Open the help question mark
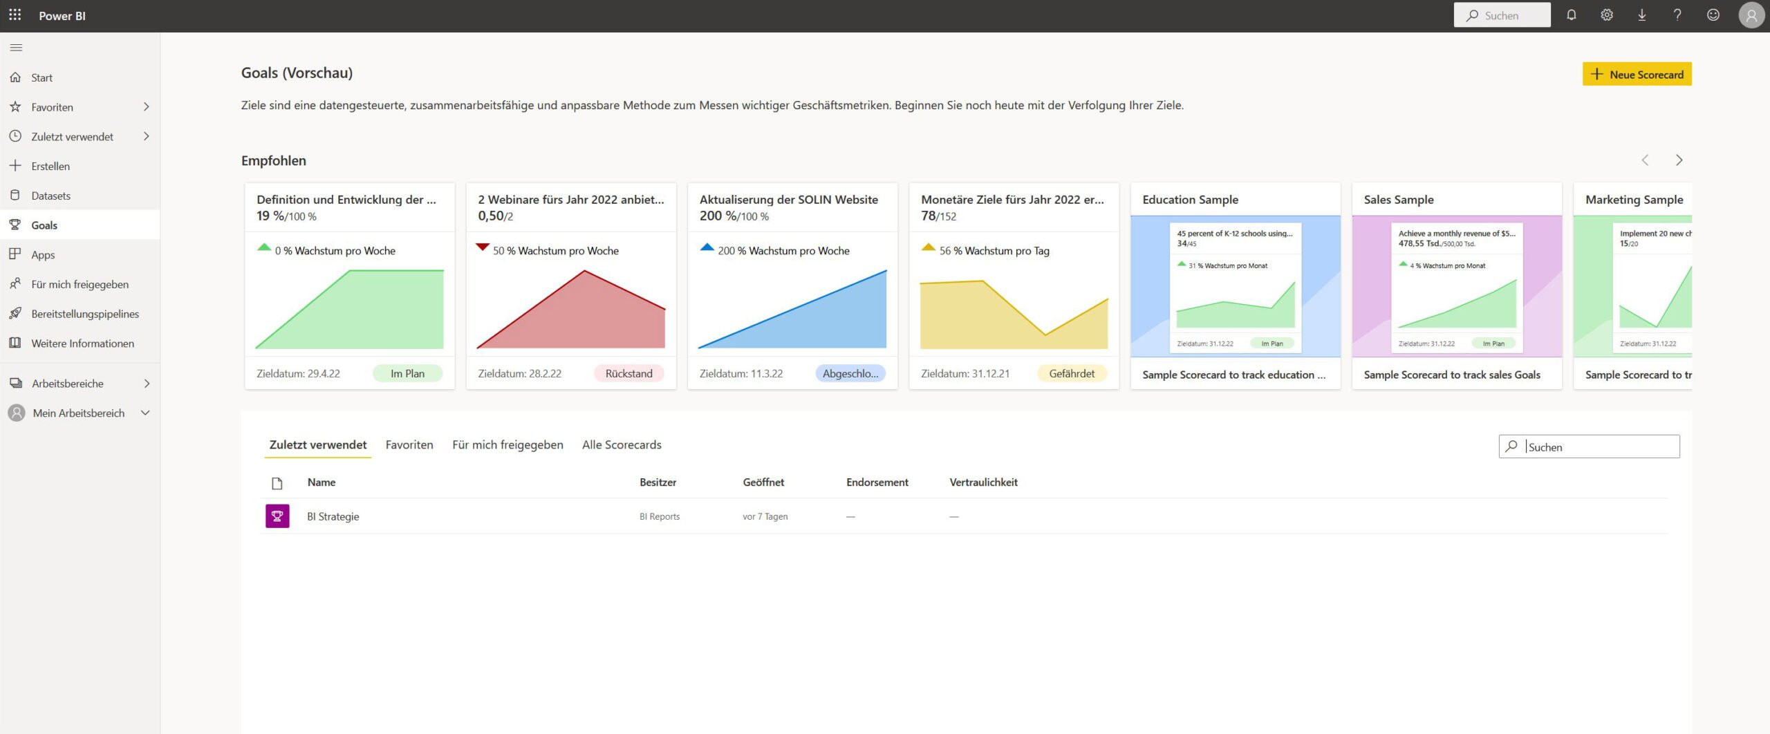This screenshot has height=734, width=1770. [1677, 15]
